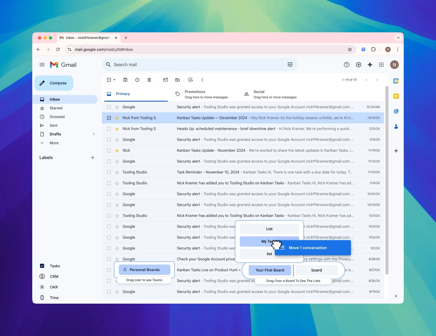Open the Settings gear icon
The image size is (436, 336).
click(358, 65)
